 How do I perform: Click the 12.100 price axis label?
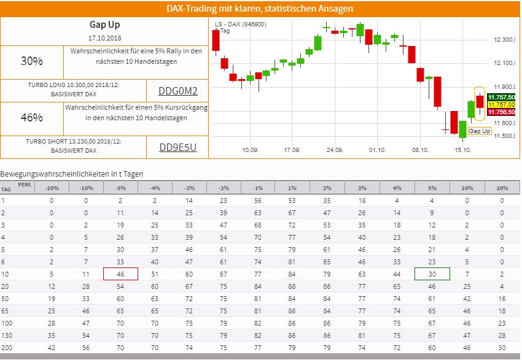505,63
